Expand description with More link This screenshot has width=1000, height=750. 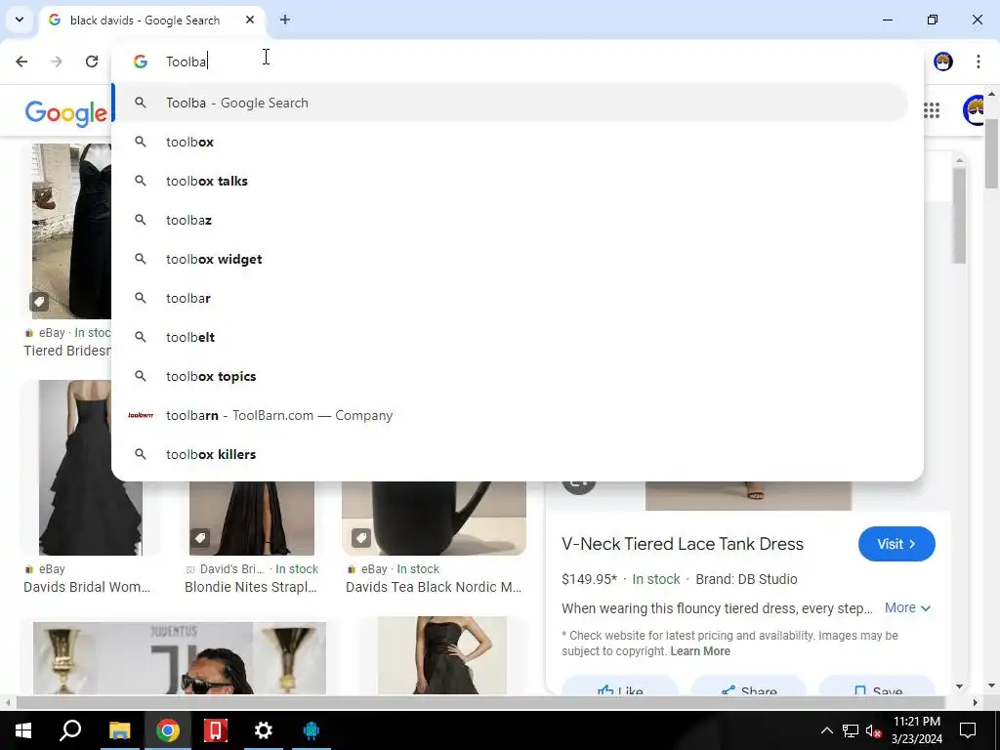pos(907,607)
